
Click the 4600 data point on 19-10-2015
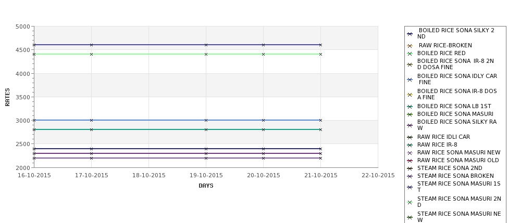pos(206,45)
